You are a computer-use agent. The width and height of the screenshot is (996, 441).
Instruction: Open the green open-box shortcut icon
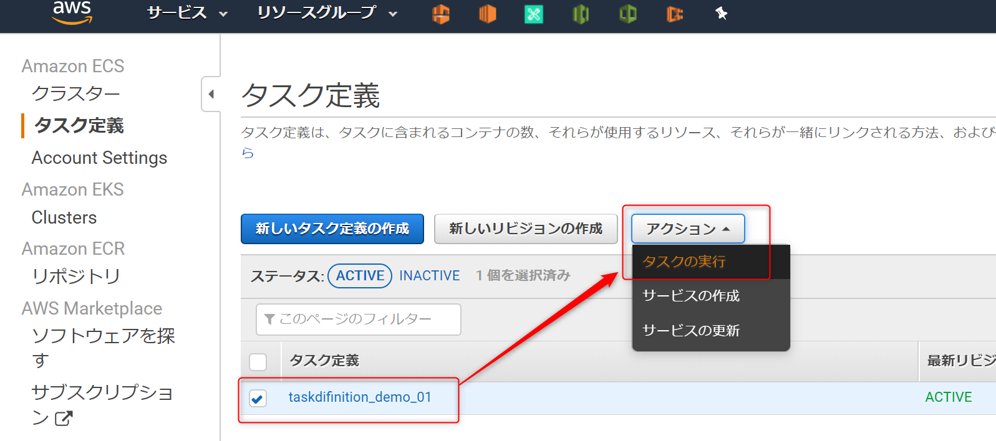point(627,14)
